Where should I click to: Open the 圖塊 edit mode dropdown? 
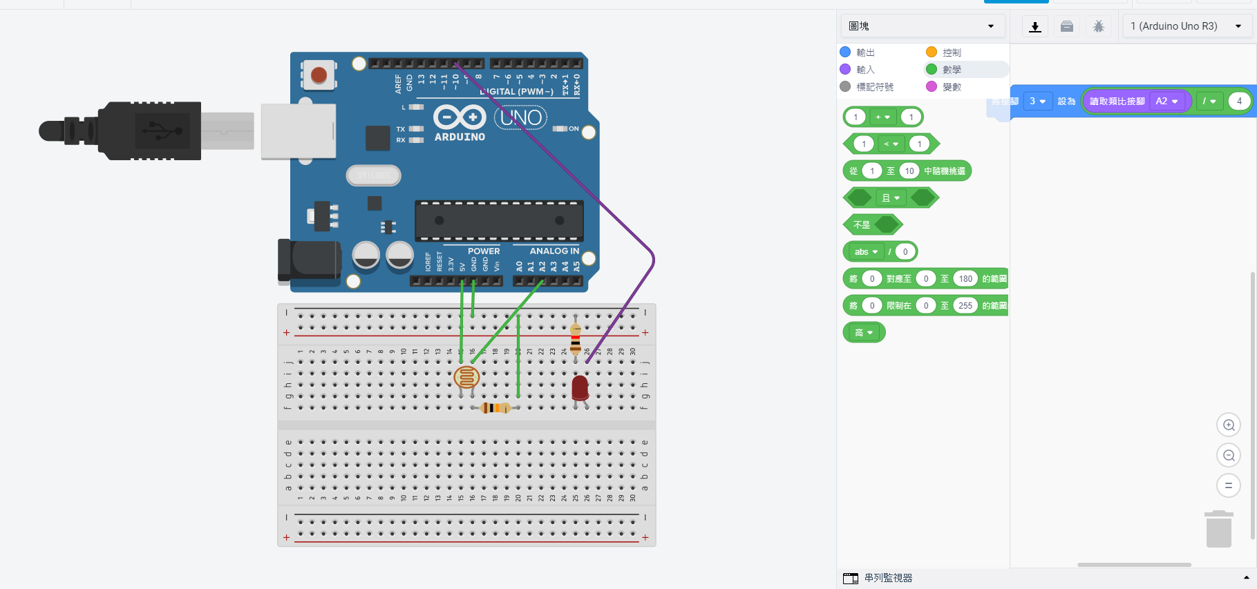pyautogui.click(x=921, y=26)
